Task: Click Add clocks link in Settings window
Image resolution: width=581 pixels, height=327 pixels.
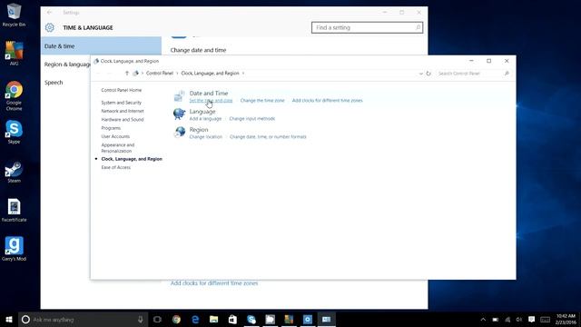Action: [x=214, y=283]
